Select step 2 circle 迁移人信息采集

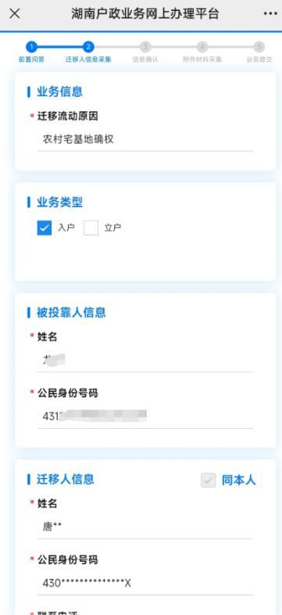pos(88,47)
